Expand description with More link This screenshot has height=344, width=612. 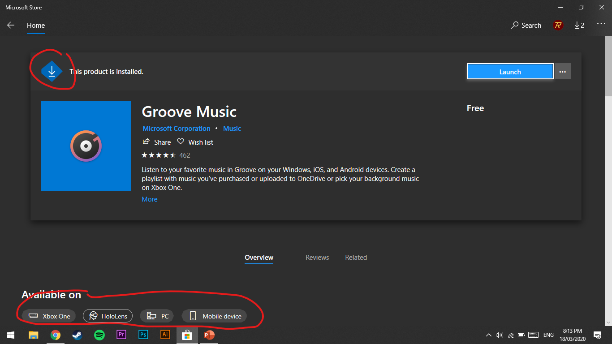click(150, 199)
